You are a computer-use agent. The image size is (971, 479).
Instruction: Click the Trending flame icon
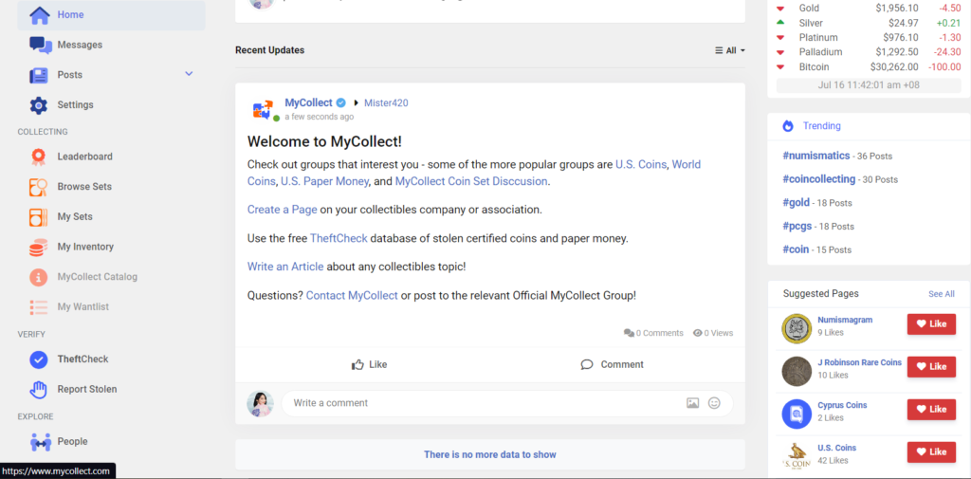[x=788, y=126]
